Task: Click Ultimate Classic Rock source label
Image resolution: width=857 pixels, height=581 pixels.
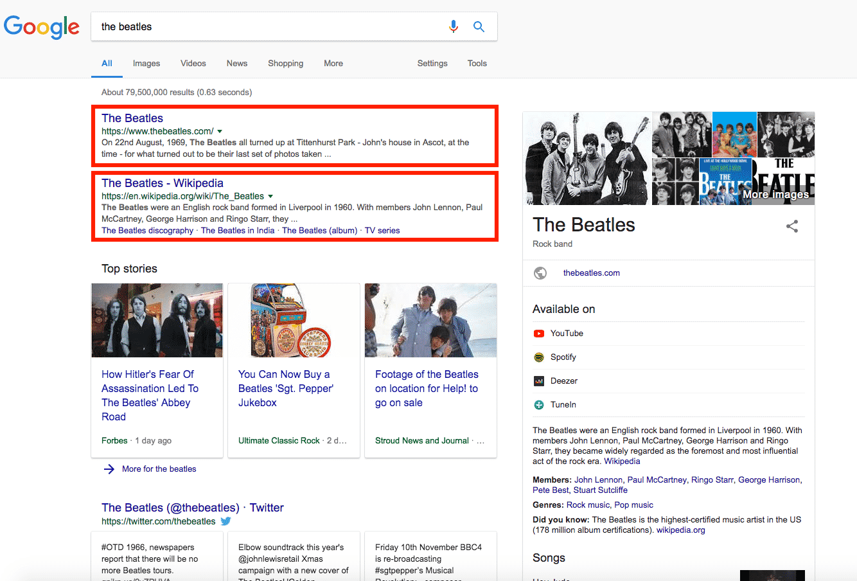Action: pos(279,441)
